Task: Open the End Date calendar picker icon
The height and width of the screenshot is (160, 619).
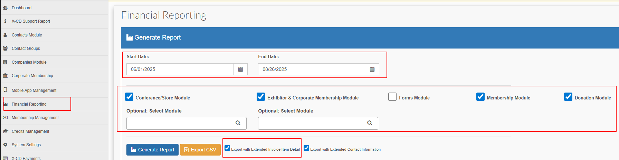Action: point(372,69)
